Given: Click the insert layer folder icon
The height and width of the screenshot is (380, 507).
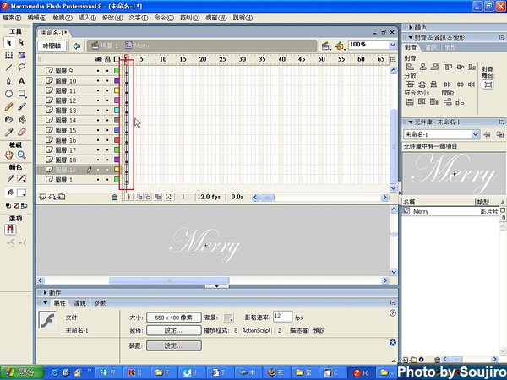Looking at the screenshot, I should (62, 197).
